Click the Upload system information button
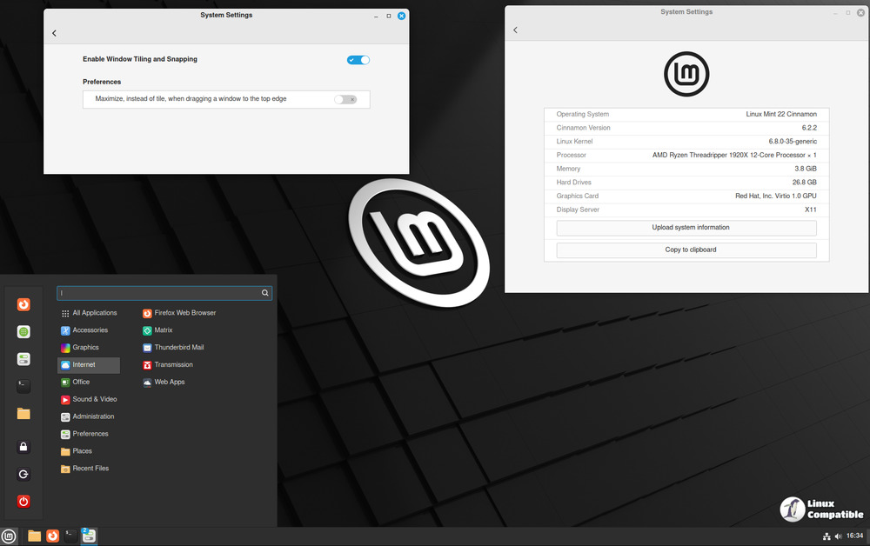The image size is (870, 546). click(x=686, y=228)
